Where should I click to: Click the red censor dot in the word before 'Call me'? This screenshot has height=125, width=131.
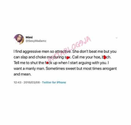tap(67, 58)
